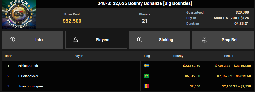Viewport: 255px width, 92px height.
Task: Sort by the Bounty column header
Action: coord(178,56)
